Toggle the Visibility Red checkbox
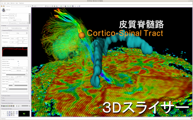The image size is (193, 120). (18, 61)
